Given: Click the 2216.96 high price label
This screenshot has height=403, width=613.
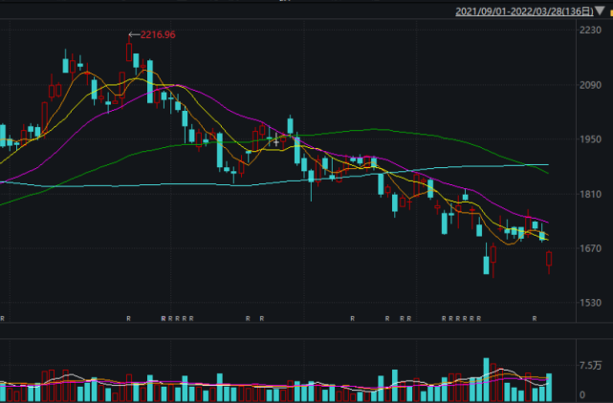Looking at the screenshot, I should 158,34.
